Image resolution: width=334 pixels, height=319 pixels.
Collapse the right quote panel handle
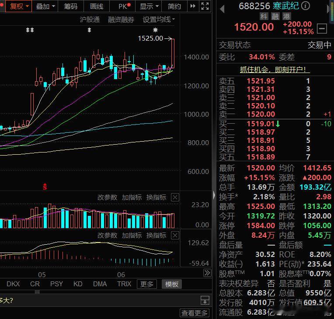[x=214, y=195]
